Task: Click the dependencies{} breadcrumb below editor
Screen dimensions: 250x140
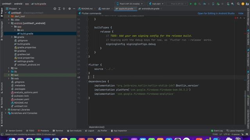Action: click(96, 127)
